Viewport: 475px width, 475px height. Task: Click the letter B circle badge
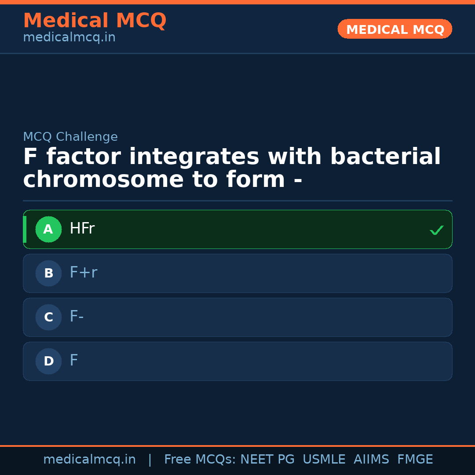(x=48, y=273)
